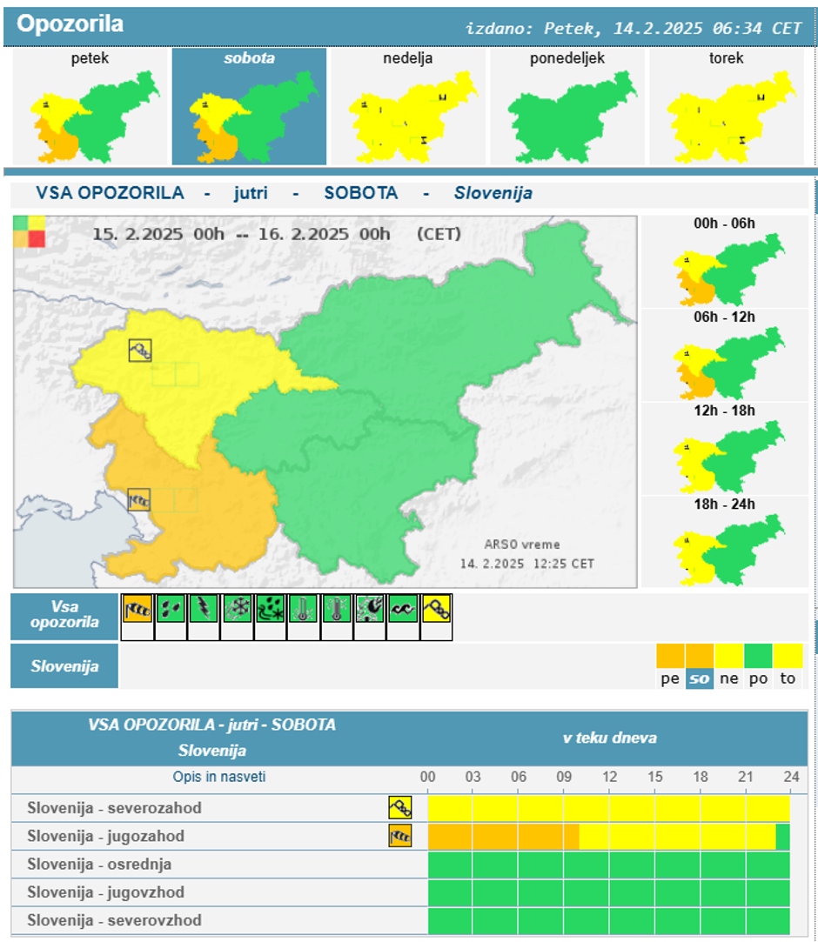The height and width of the screenshot is (942, 818).
Task: Select the snow warning snowflake icon
Action: tap(237, 609)
